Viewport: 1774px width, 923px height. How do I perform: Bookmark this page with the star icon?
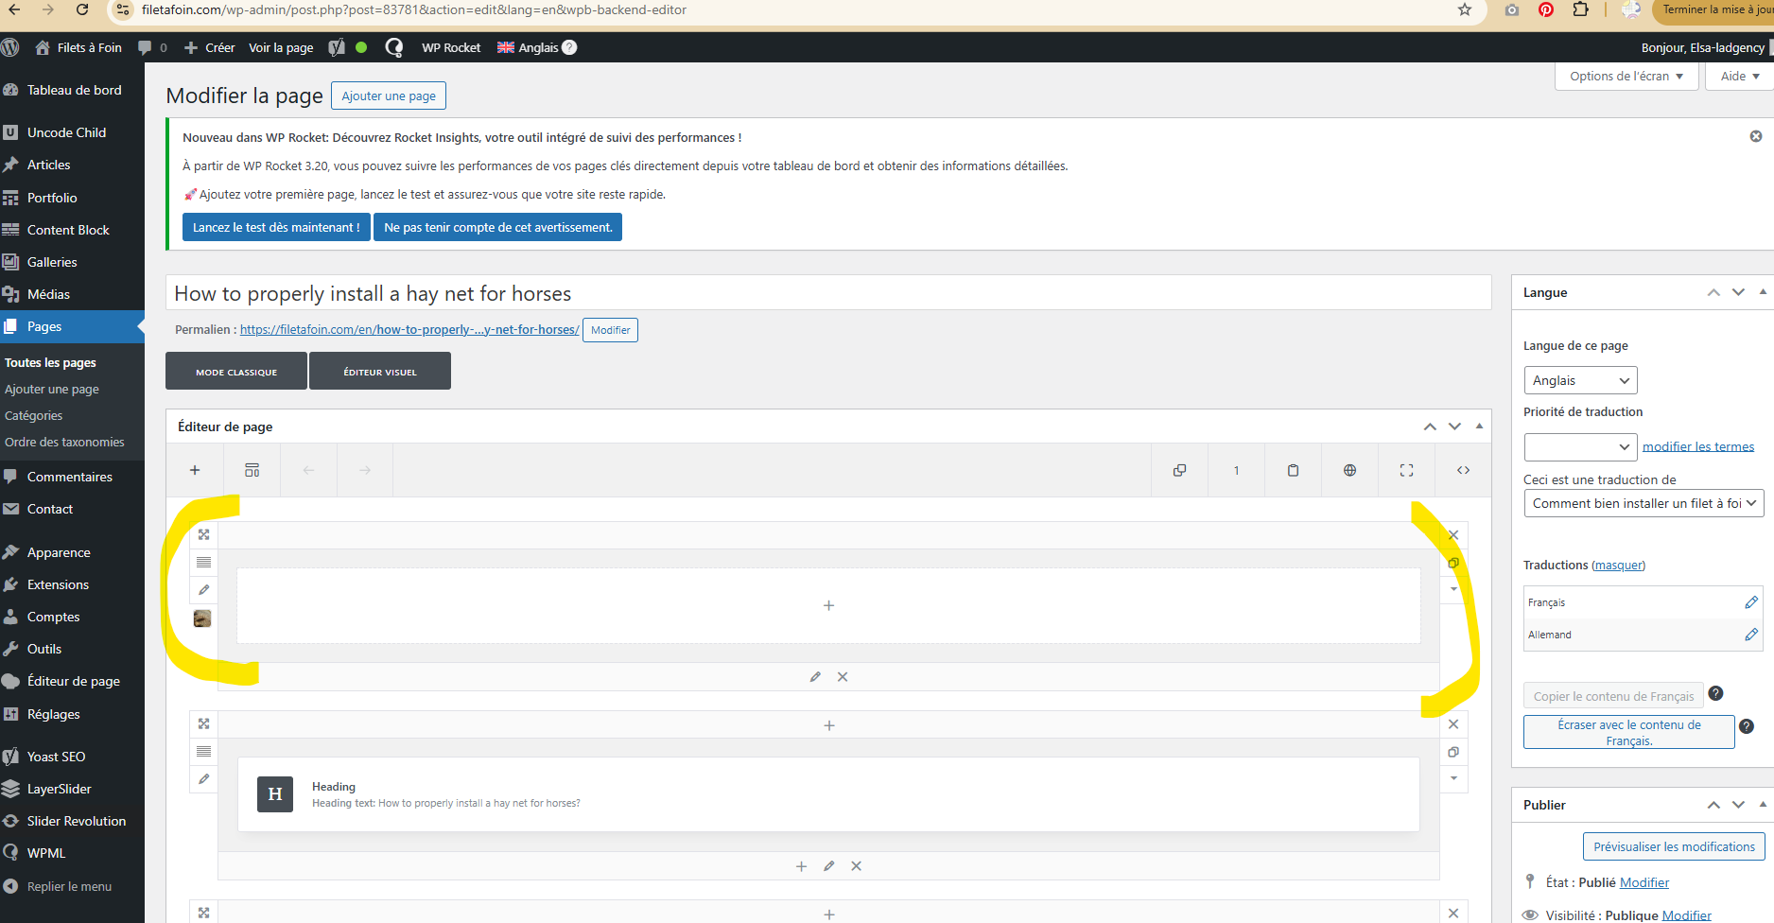[x=1465, y=9]
